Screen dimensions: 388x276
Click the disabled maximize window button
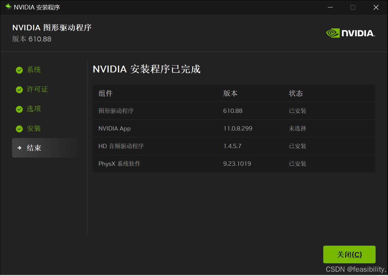[353, 8]
